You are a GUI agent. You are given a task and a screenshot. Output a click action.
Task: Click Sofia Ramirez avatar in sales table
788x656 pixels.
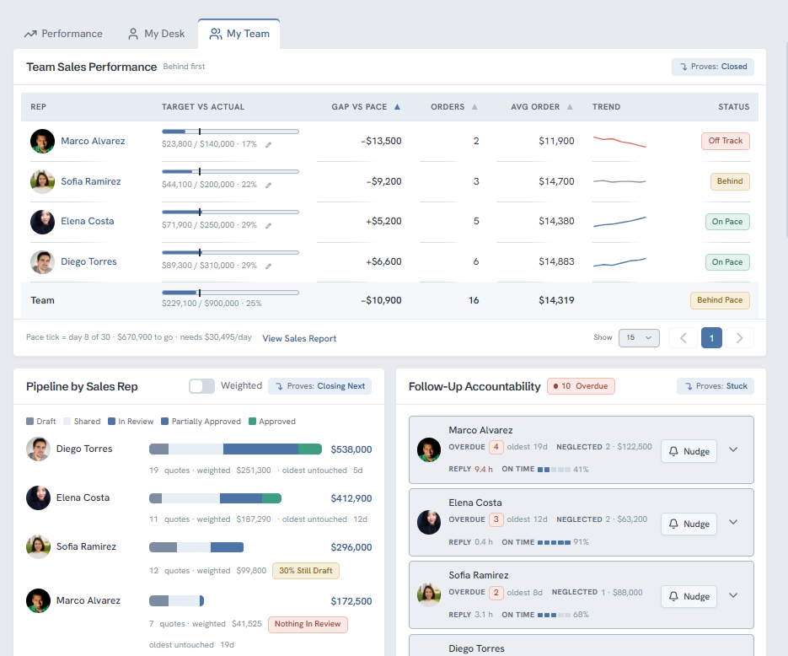coord(42,181)
